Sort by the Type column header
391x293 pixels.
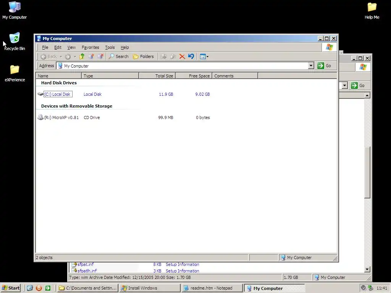[110, 76]
